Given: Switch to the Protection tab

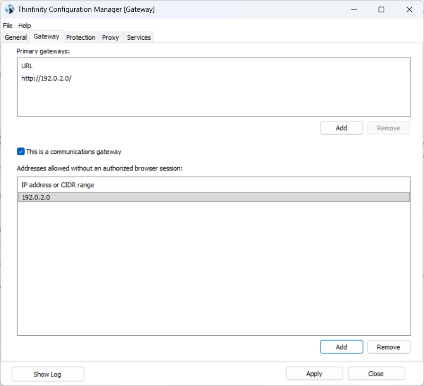Looking at the screenshot, I should click(x=80, y=37).
